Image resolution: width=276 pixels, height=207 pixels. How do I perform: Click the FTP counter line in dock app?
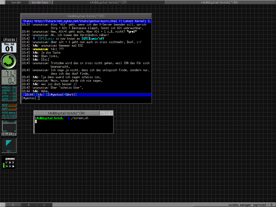[x=9, y=94]
